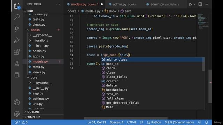Open run options dropdown arrow beside play
223x125 pixels.
point(194,4)
